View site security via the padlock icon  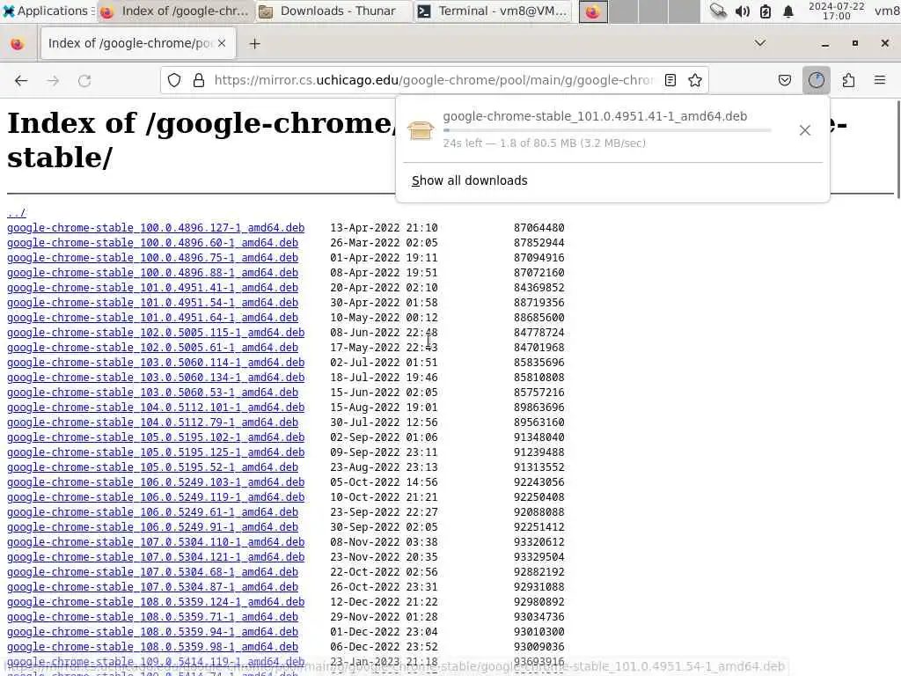pyautogui.click(x=199, y=80)
